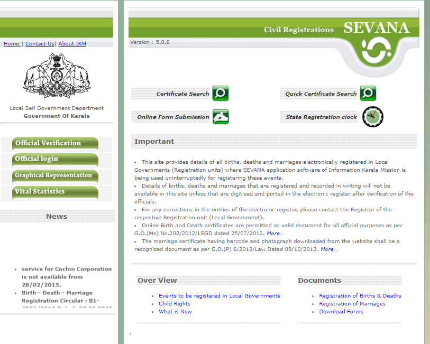Click the Certificate Search magnifier icon

click(220, 94)
